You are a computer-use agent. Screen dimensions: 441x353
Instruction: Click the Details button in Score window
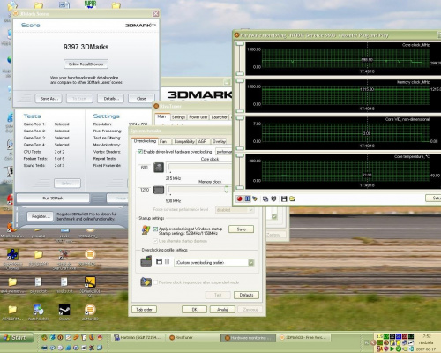point(110,99)
